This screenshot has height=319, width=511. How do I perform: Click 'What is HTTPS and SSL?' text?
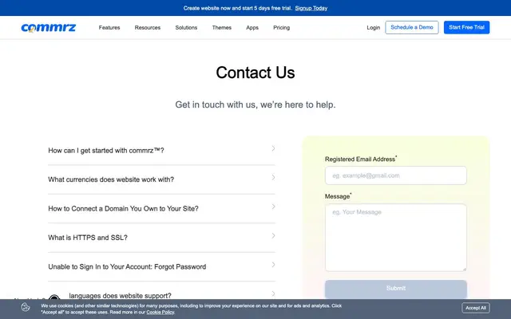click(88, 238)
